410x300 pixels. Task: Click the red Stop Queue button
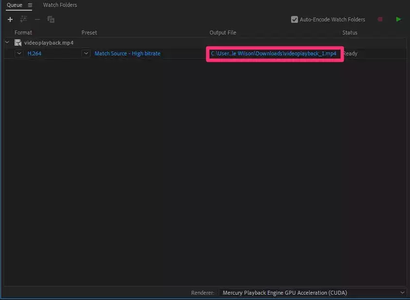coord(380,19)
